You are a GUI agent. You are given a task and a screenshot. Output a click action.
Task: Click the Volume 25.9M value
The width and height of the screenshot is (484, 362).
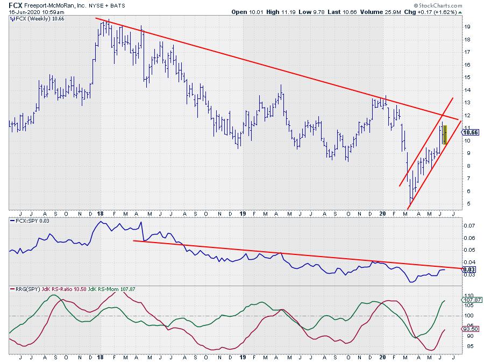click(380, 12)
